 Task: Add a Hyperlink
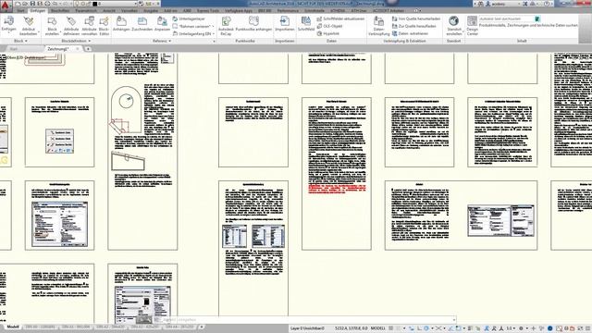pos(328,33)
